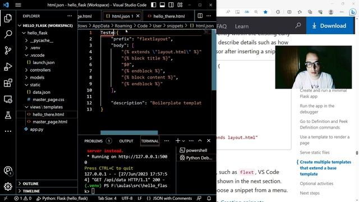Show additional activity bar views ellipsis

pyautogui.click(x=8, y=131)
